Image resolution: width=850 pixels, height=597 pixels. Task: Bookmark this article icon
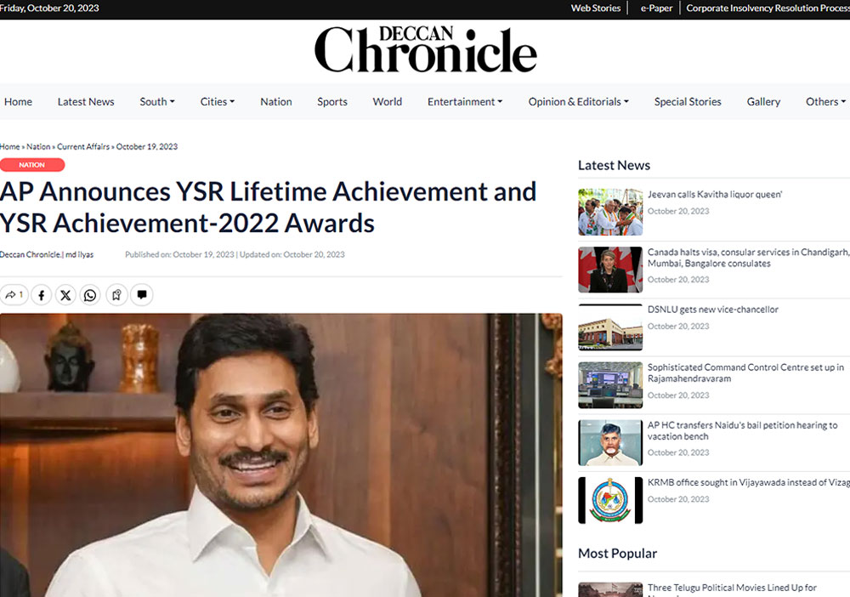(116, 295)
